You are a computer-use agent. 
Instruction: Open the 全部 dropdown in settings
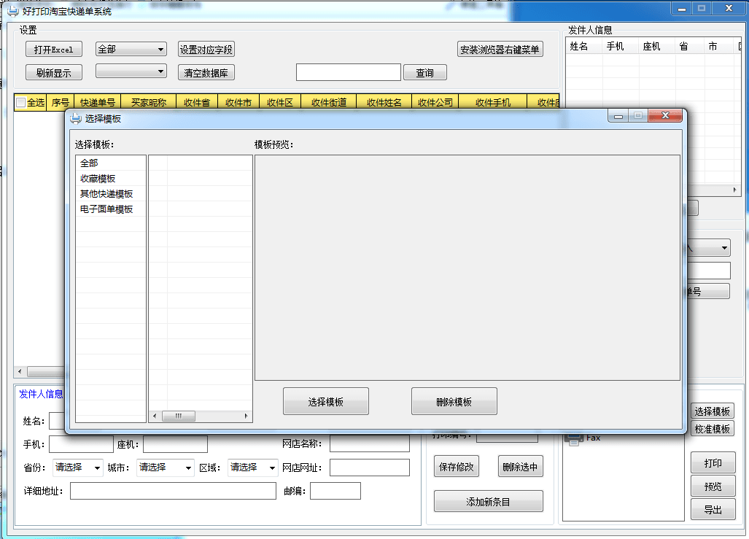click(131, 50)
